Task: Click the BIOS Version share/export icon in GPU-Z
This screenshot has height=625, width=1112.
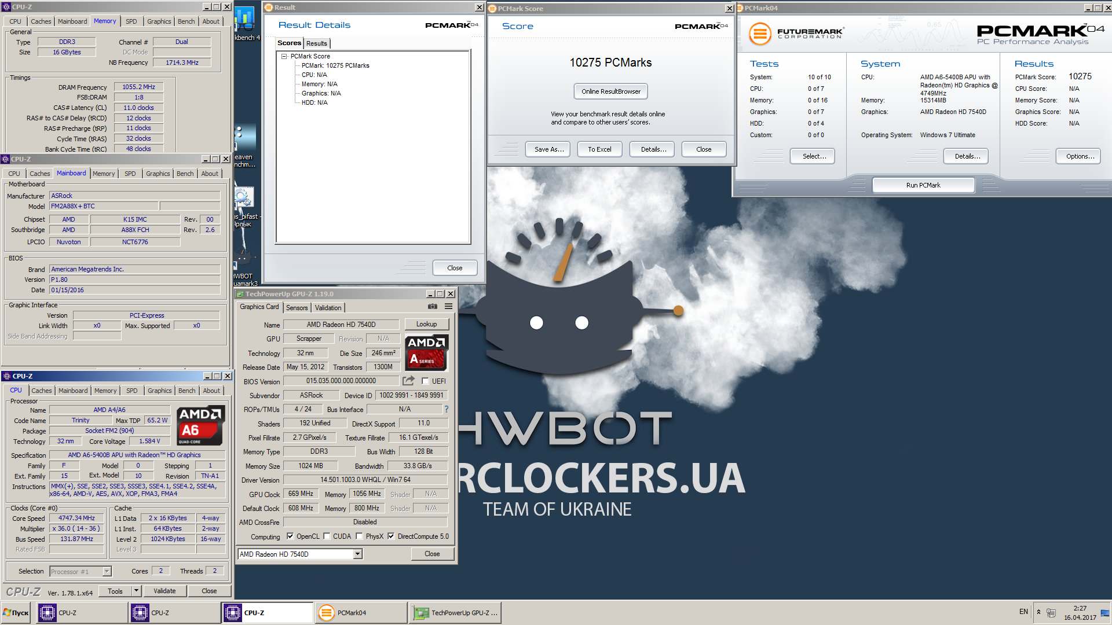Action: (408, 381)
